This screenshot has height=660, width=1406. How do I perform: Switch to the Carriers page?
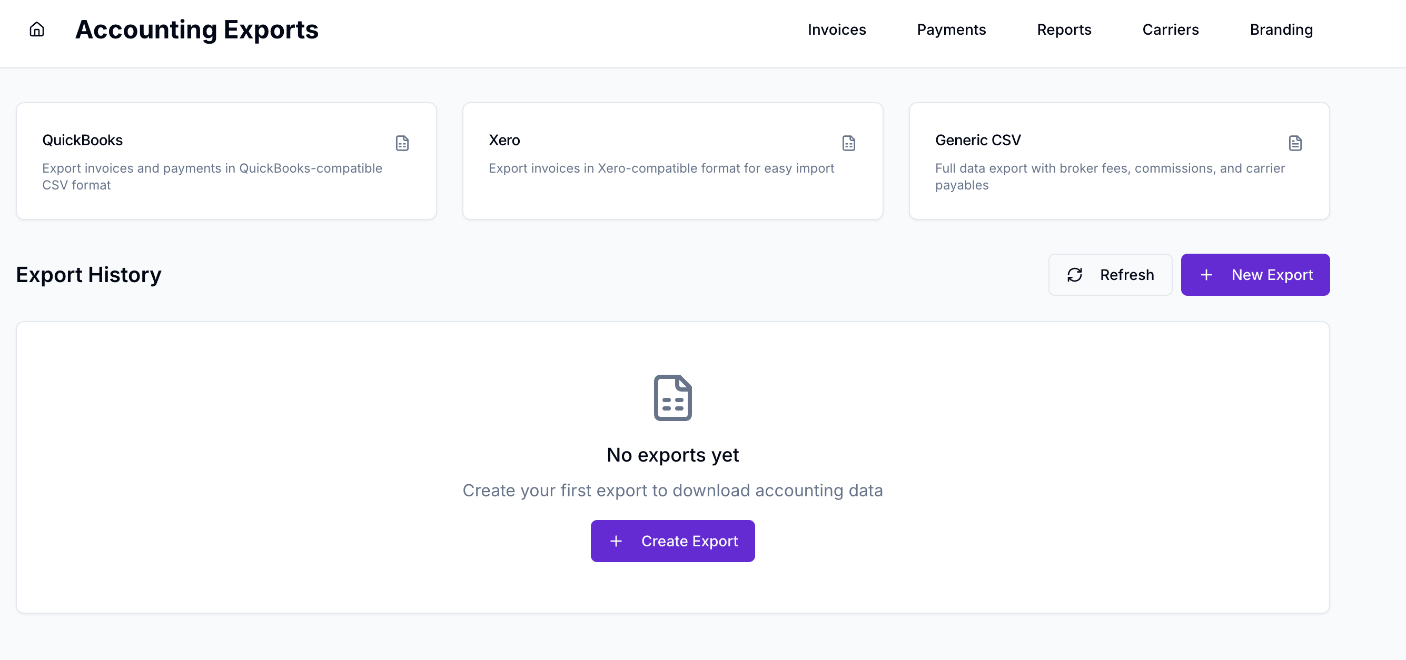click(x=1170, y=29)
